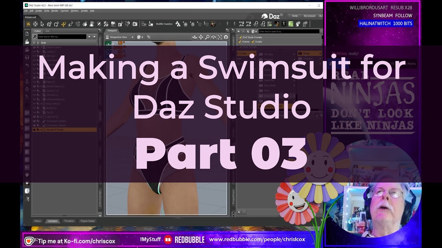The width and height of the screenshot is (442, 248).
Task: Click the content search text field
Action: point(289,31)
